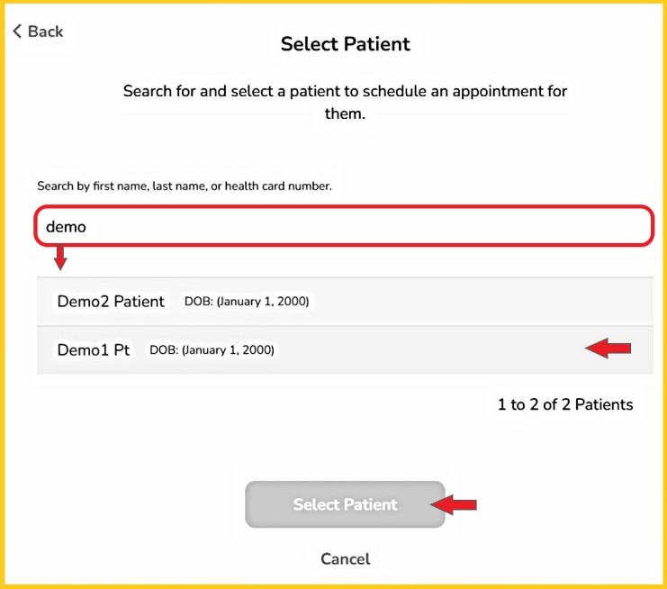Click the red arrow next to Select Patient button

point(454,504)
